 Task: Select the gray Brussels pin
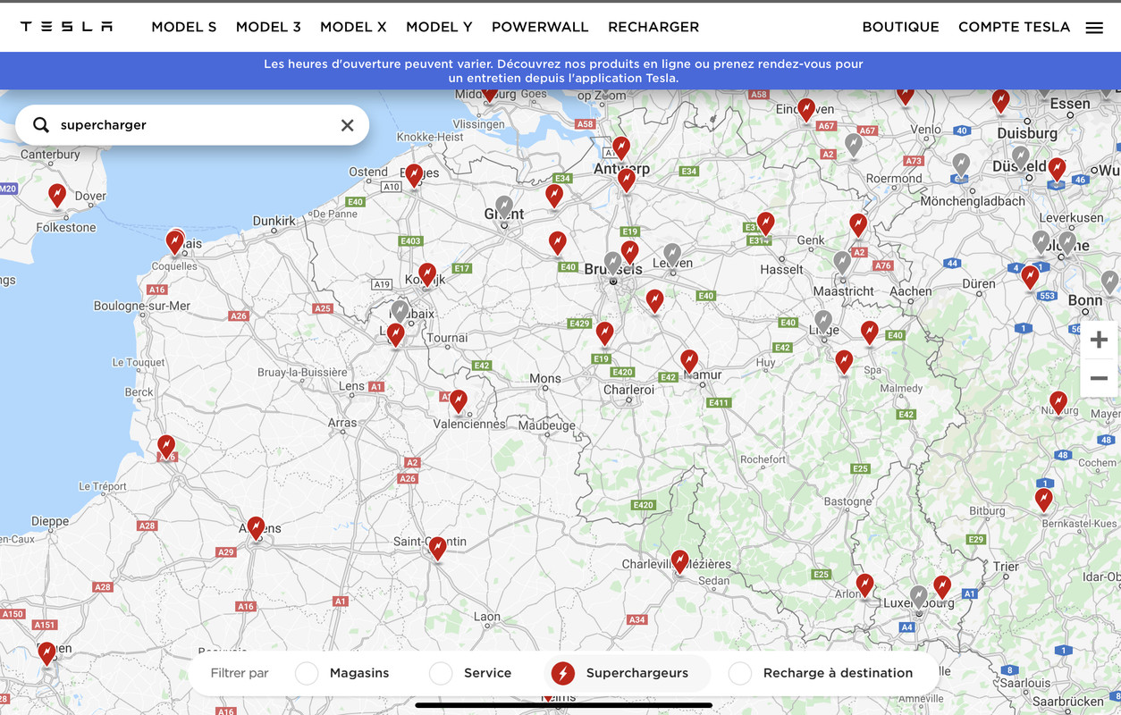[x=612, y=263]
